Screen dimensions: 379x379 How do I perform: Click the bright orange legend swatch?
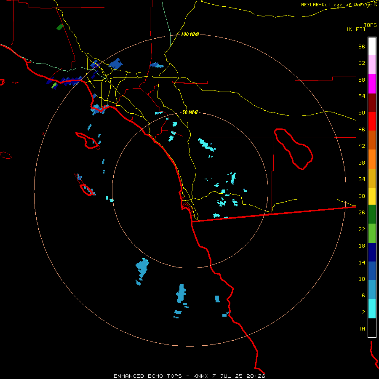click(372, 159)
